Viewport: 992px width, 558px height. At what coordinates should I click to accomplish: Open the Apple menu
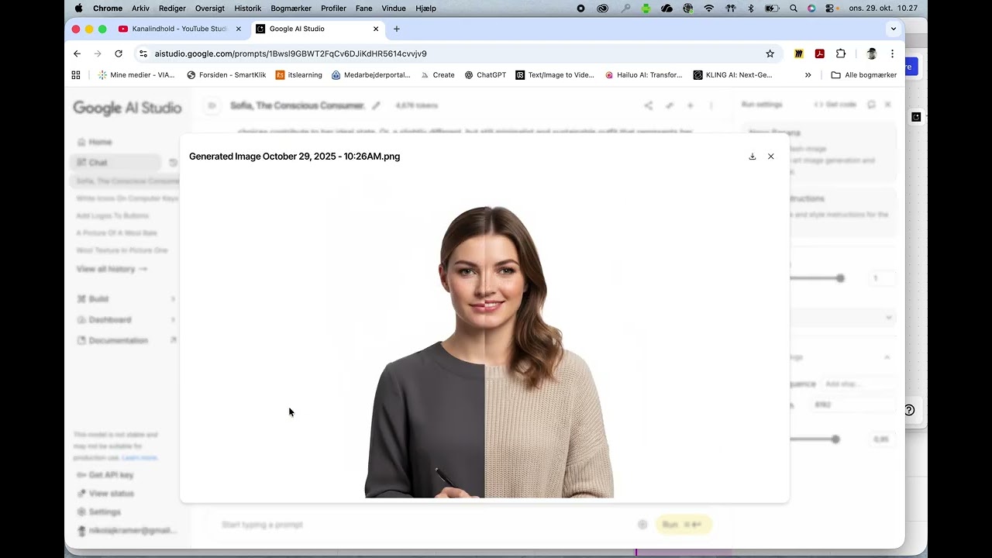pos(78,8)
